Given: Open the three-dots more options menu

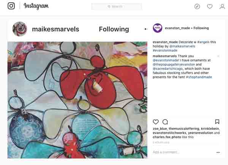Looking at the screenshot, I should tap(218, 152).
